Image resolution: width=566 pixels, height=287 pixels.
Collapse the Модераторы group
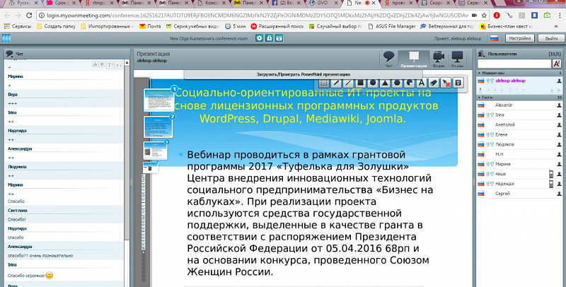480,74
